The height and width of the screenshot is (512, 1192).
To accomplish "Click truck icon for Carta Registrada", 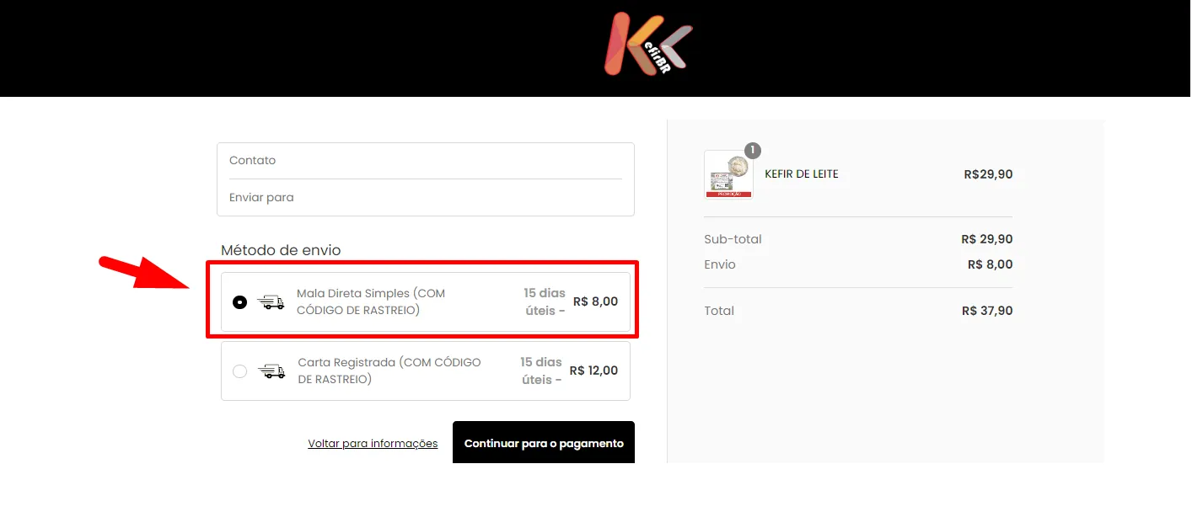I will point(271,371).
